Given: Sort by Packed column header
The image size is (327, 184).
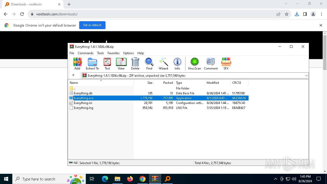Looking at the screenshot, I should tap(164, 83).
